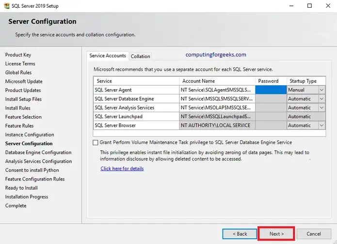The width and height of the screenshot is (337, 244).
Task: Open Startup Type dropdown for Analysis Services
Action: [x=321, y=107]
